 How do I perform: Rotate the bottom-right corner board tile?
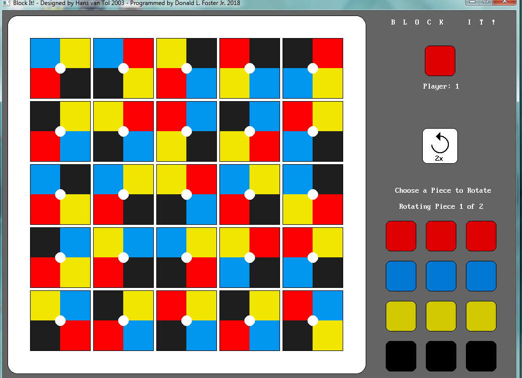pyautogui.click(x=313, y=320)
